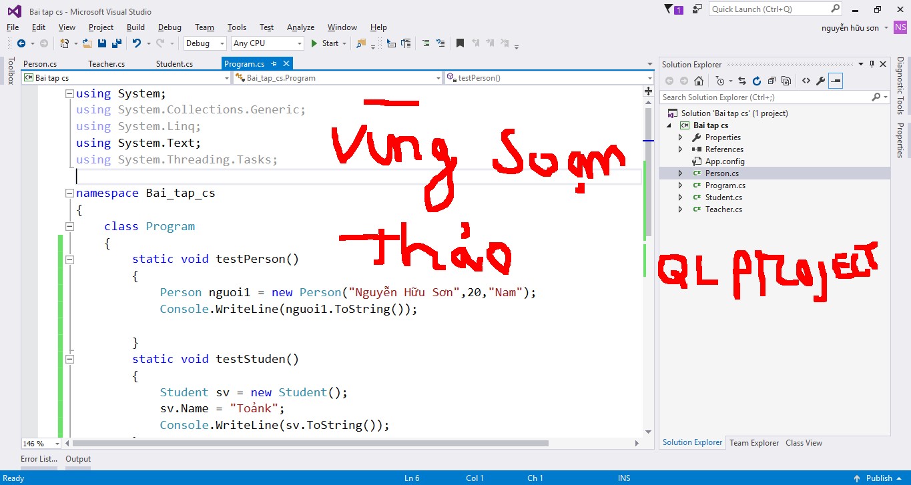Collapse All items in Solution Explorer
The height and width of the screenshot is (485, 911).
772,80
